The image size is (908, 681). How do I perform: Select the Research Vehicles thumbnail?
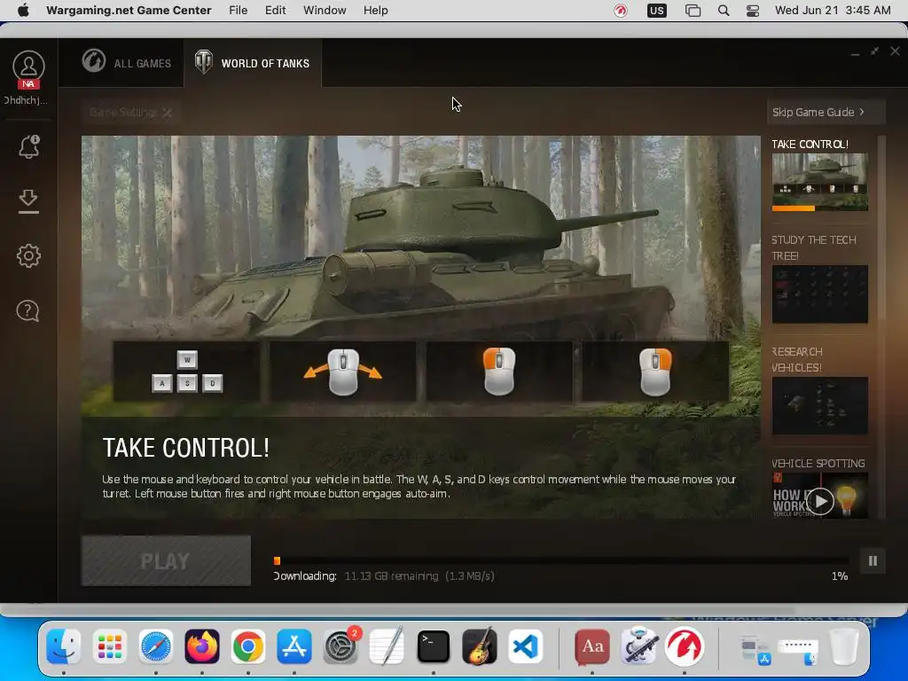pos(819,405)
